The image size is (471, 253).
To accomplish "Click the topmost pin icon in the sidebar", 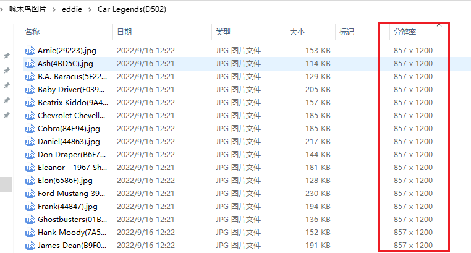I will (x=7, y=56).
